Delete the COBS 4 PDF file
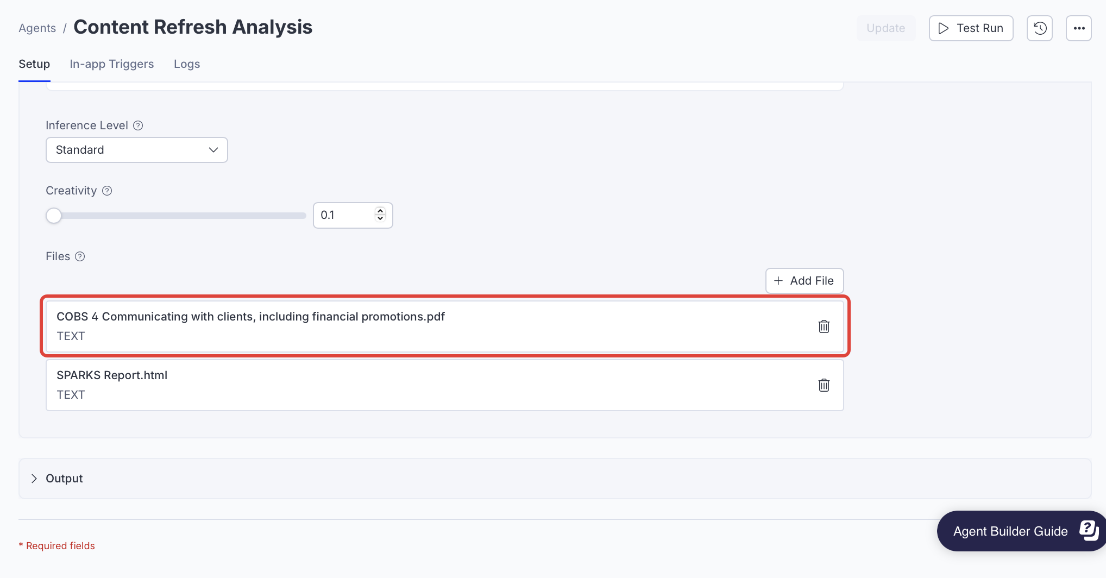This screenshot has height=578, width=1106. pos(824,326)
